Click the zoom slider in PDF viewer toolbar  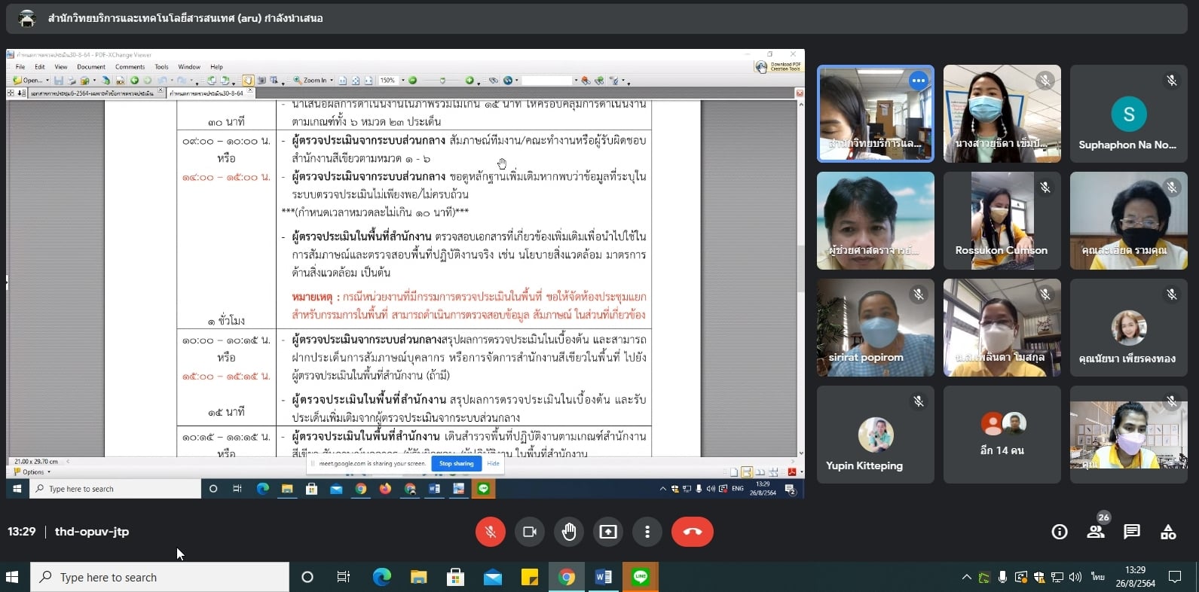(442, 80)
